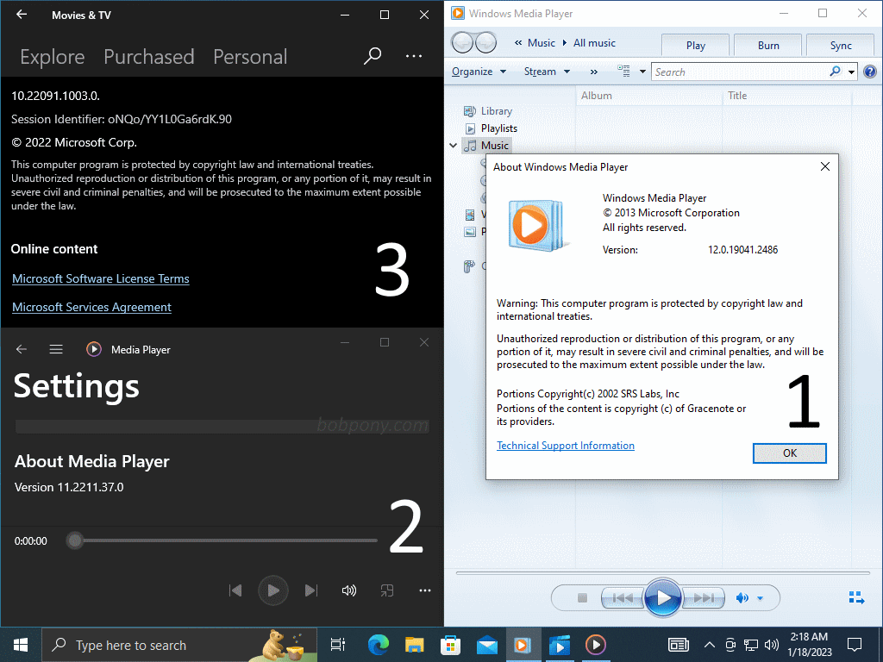Show additional toolbar commands chevron
The width and height of the screenshot is (883, 662).
(x=593, y=72)
